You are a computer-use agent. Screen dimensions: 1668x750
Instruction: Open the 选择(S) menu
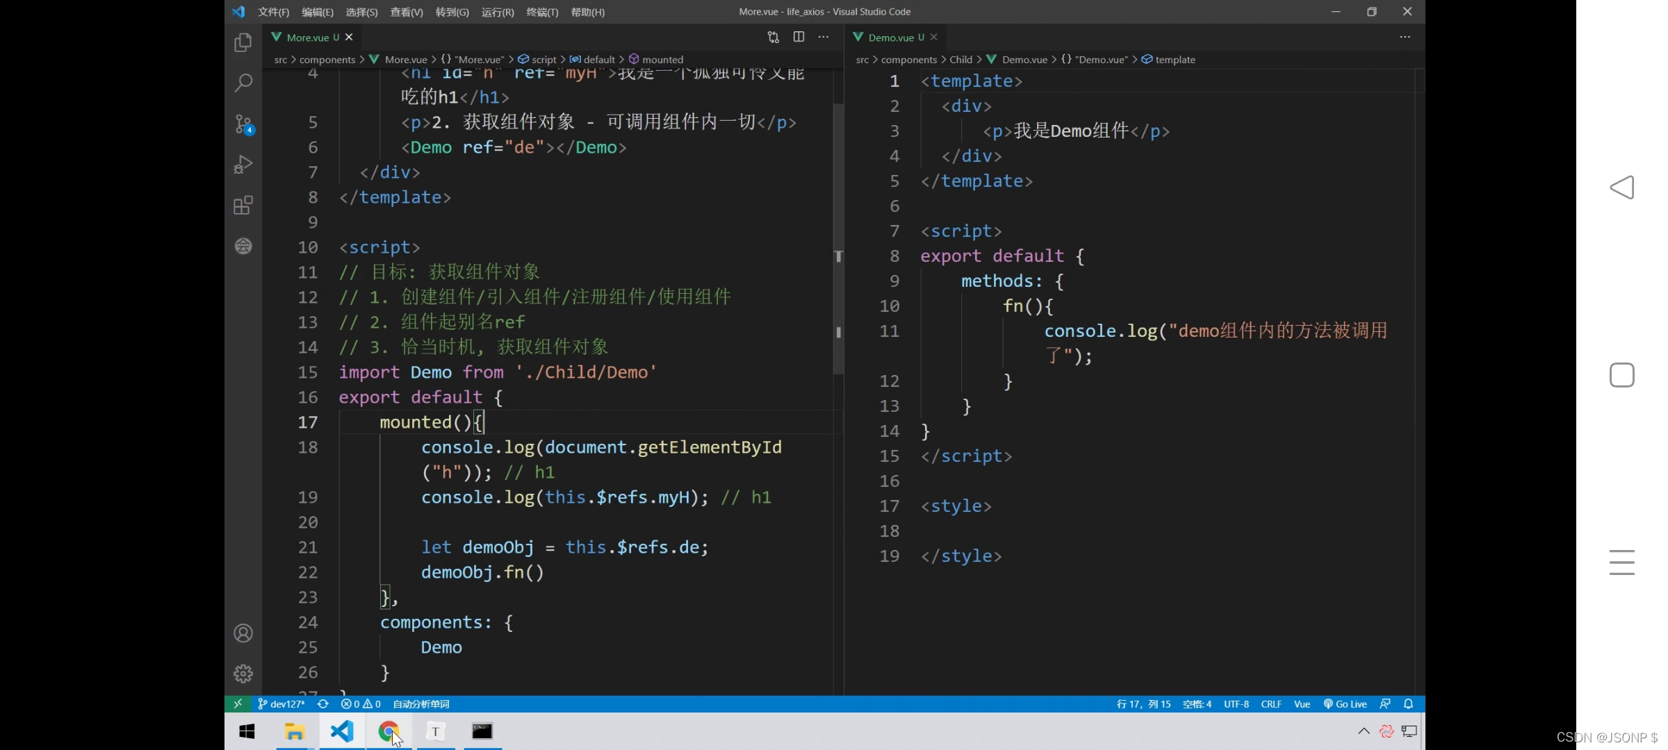(x=361, y=12)
